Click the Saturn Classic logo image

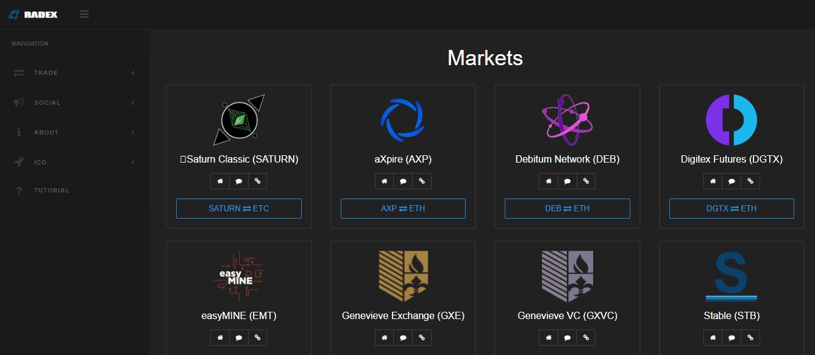coord(239,120)
